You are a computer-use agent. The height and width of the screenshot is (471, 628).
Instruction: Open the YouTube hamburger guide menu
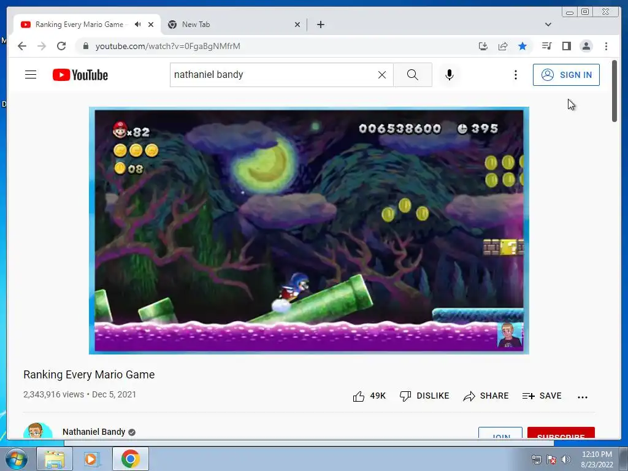pos(31,74)
